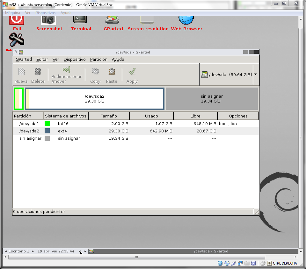Sort by Usado column header

pos(151,116)
